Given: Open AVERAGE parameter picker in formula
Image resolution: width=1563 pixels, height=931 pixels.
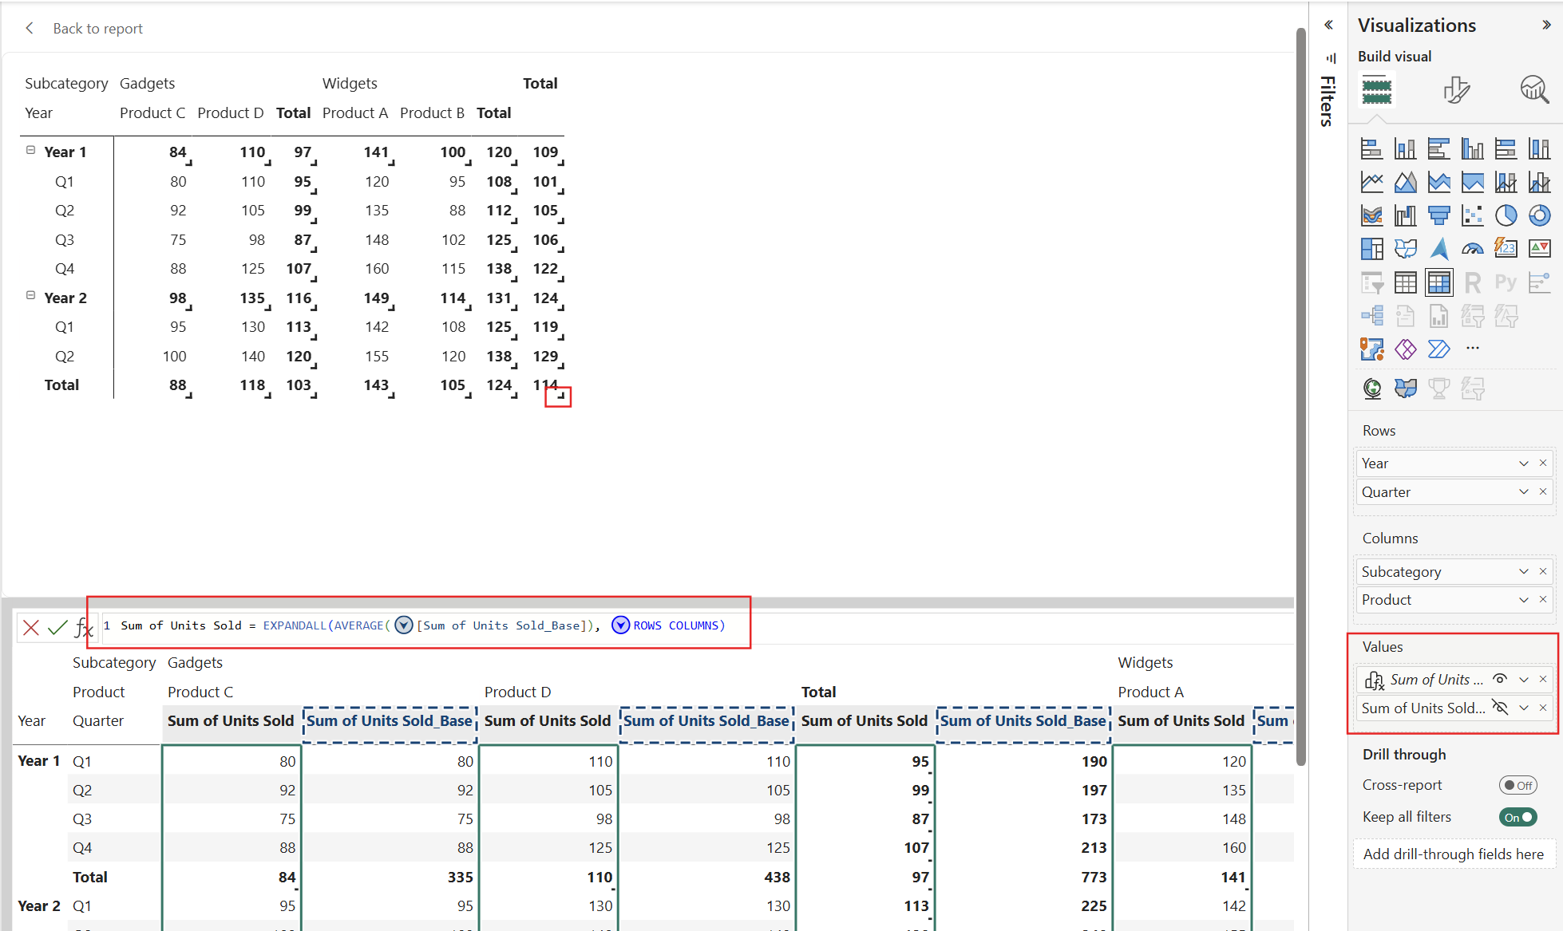Looking at the screenshot, I should point(404,625).
